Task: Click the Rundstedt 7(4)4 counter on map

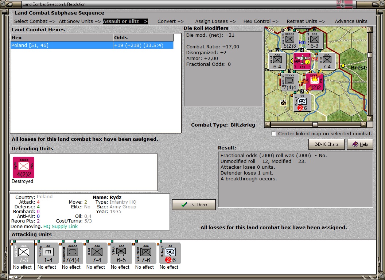Action: (x=290, y=82)
